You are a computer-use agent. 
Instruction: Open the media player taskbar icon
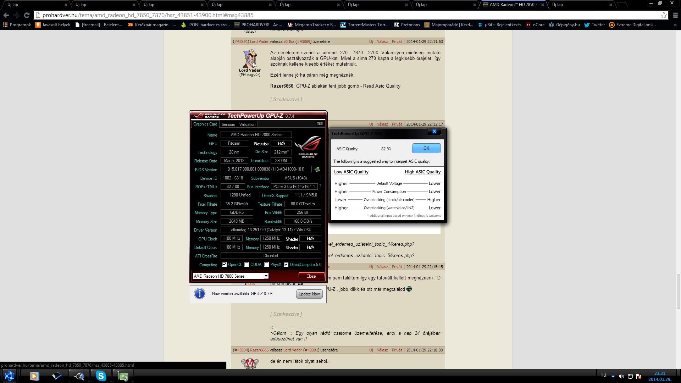pos(34,376)
